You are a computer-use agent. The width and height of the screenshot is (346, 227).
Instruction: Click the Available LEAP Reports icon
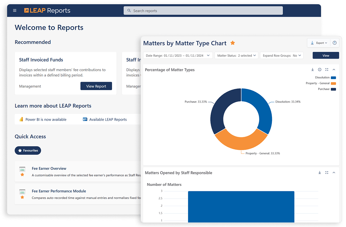click(85, 119)
